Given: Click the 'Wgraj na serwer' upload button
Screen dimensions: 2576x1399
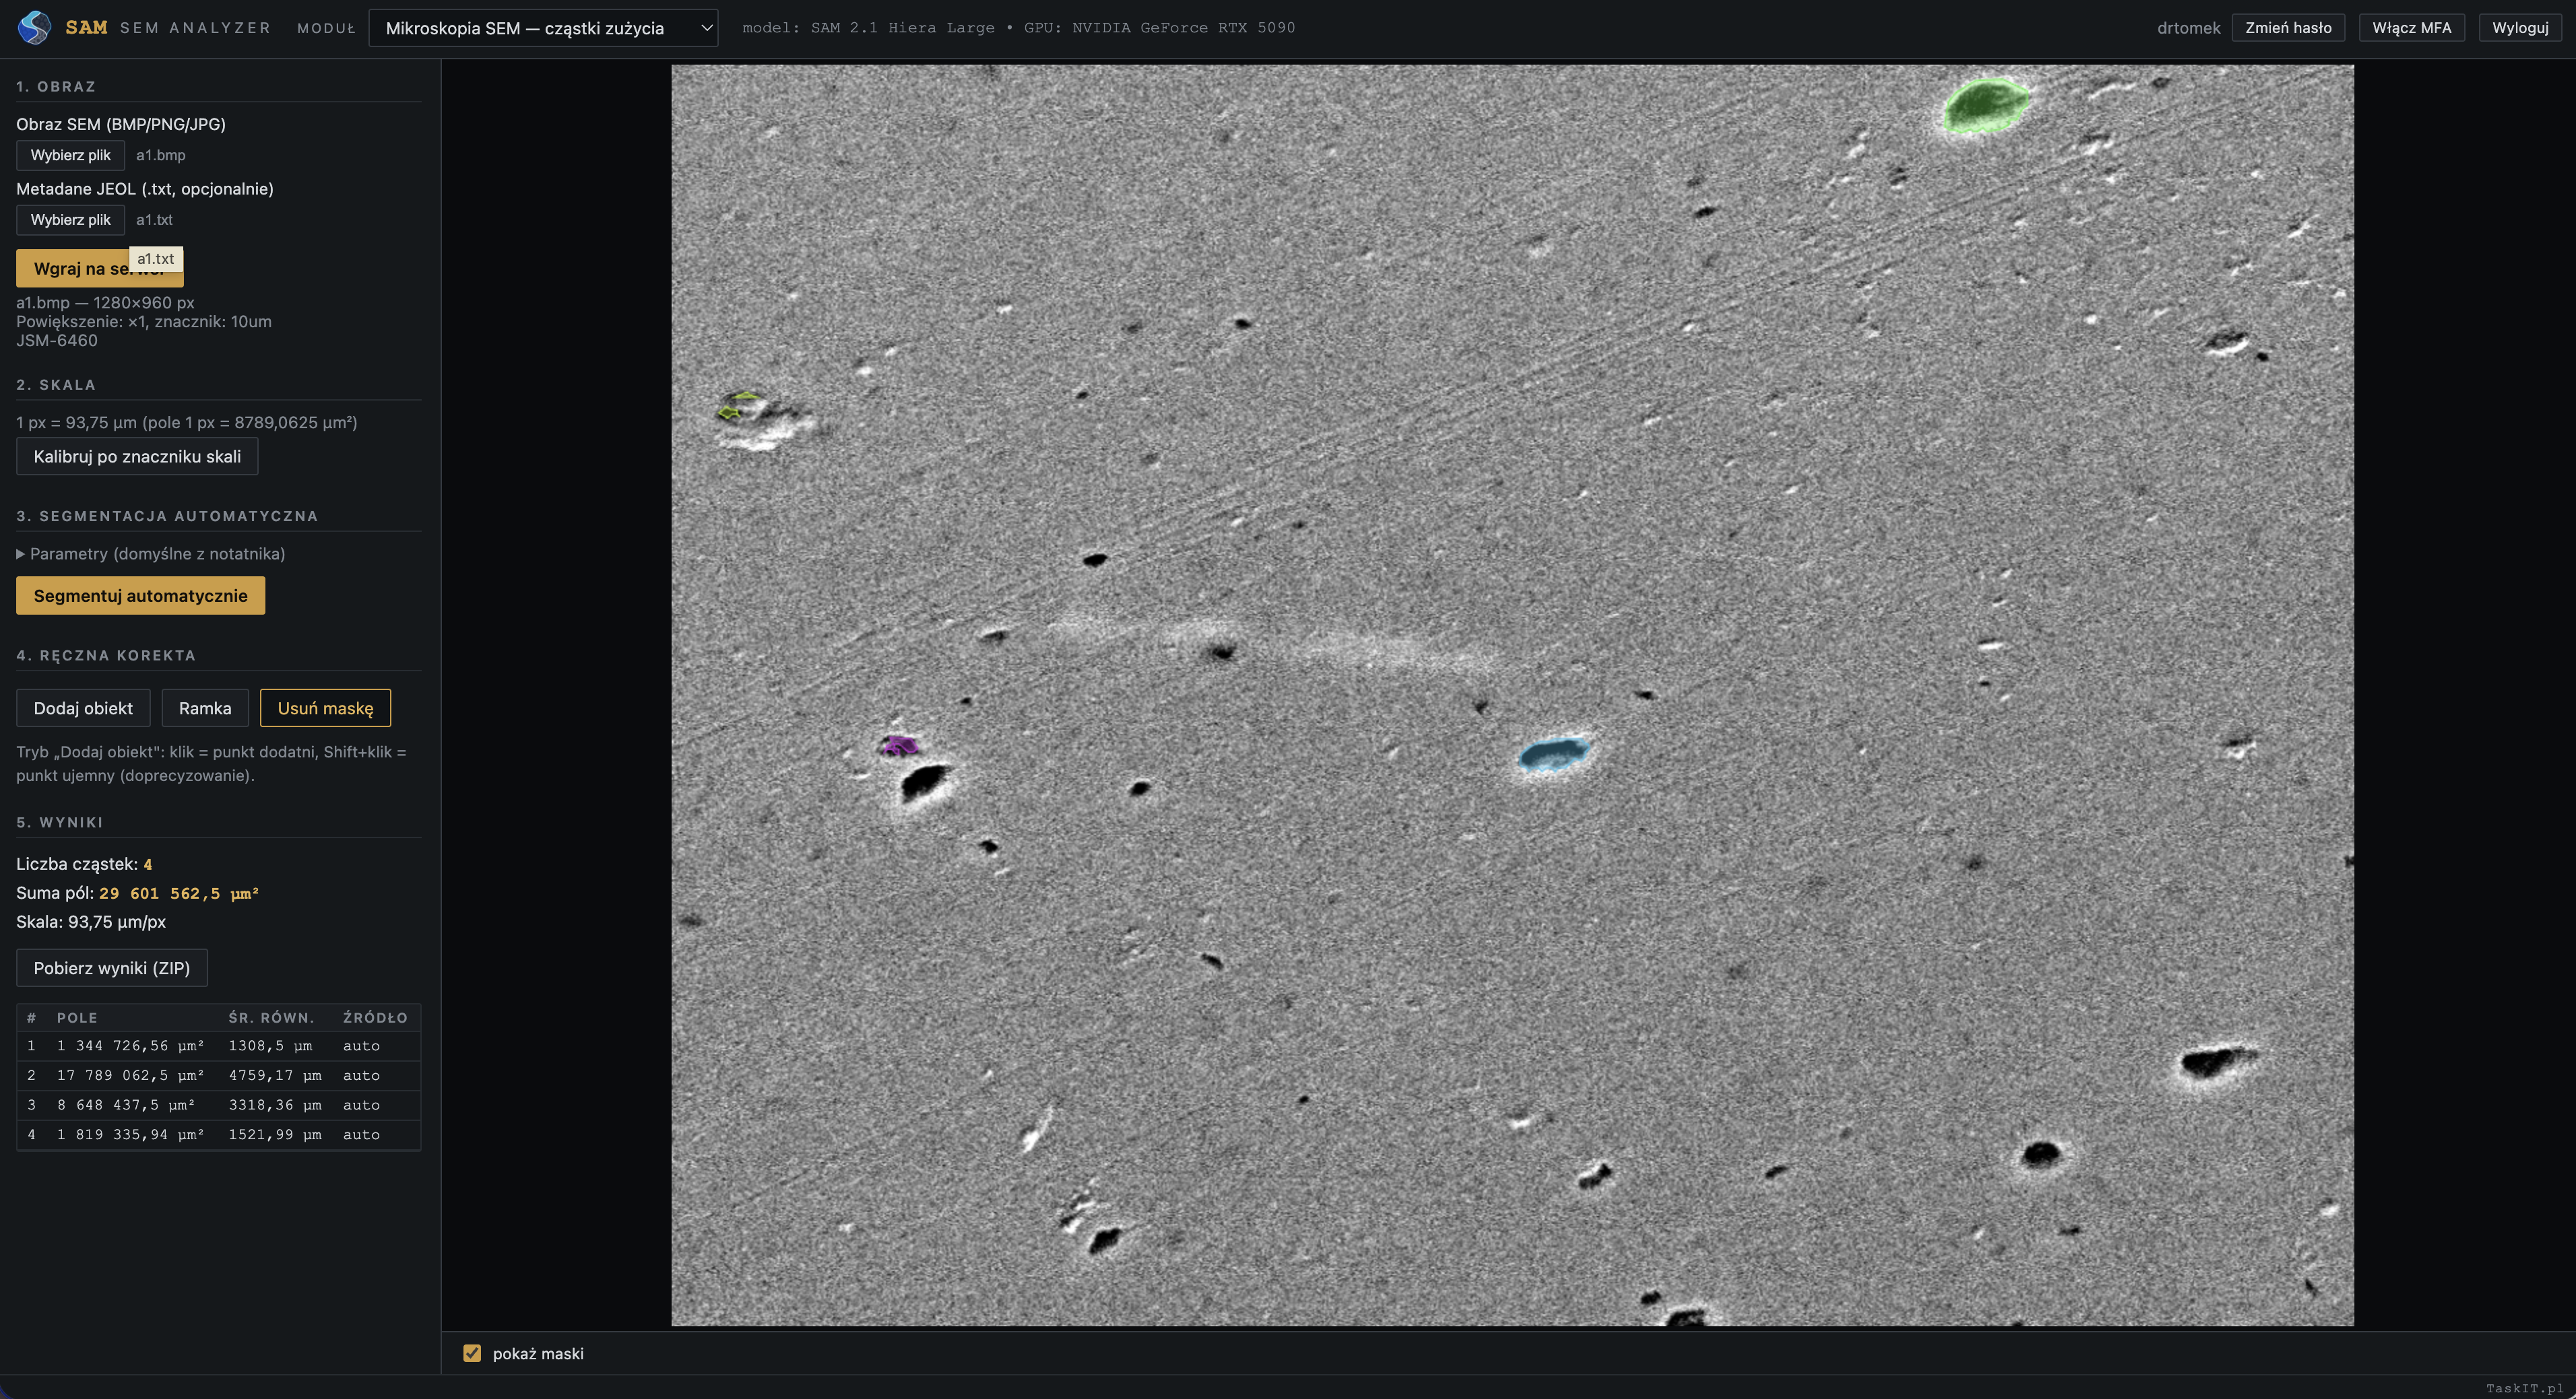Looking at the screenshot, I should point(99,268).
